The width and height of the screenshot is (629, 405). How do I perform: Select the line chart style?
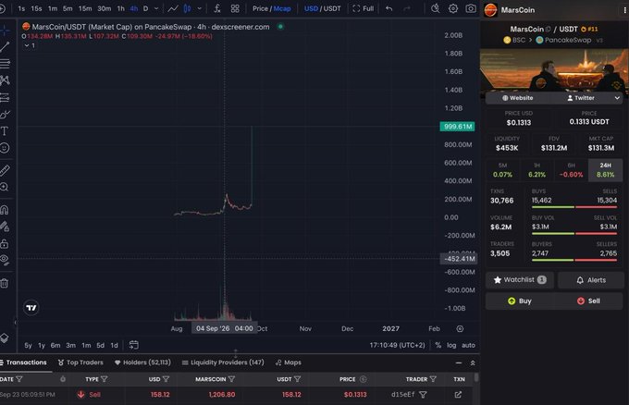(173, 8)
